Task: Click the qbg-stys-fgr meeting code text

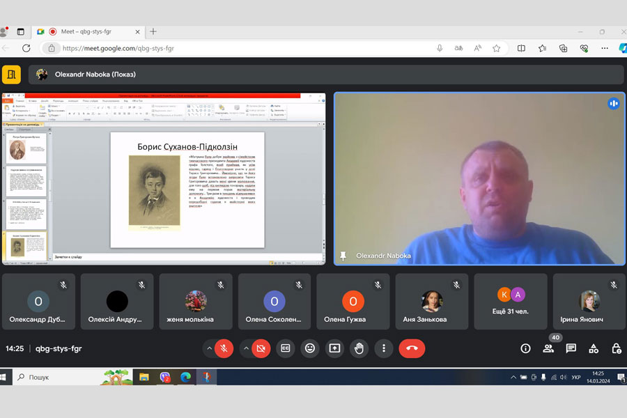Action: pos(59,348)
